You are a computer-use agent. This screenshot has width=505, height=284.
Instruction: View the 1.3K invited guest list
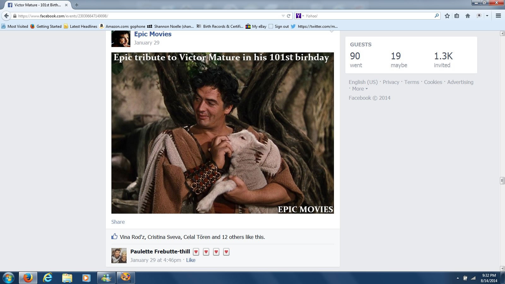pyautogui.click(x=443, y=60)
